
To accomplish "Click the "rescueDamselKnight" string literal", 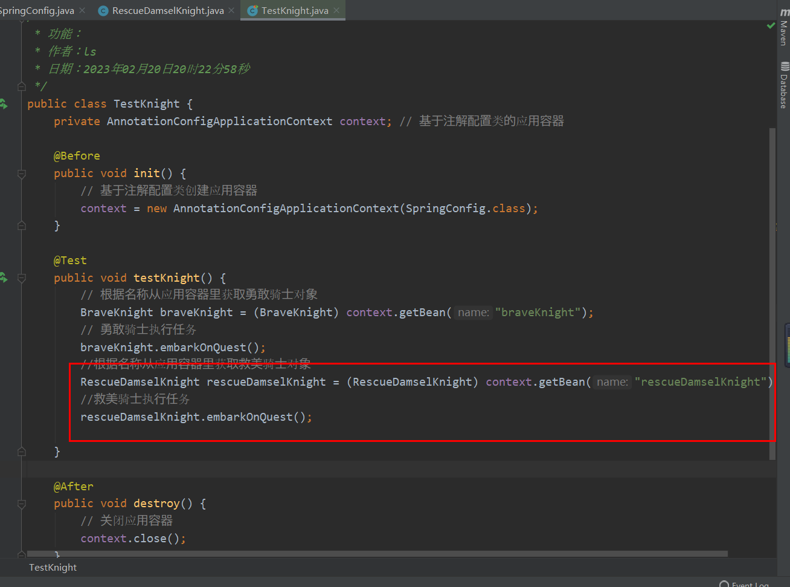I will 700,382.
